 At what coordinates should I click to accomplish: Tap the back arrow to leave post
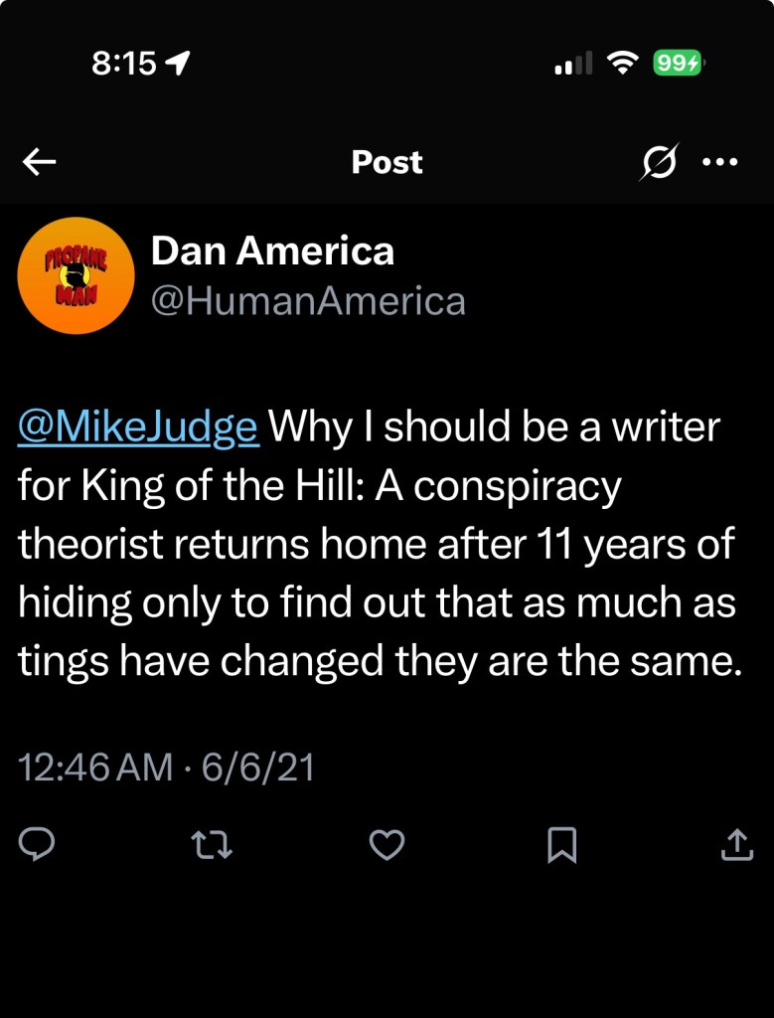point(39,162)
